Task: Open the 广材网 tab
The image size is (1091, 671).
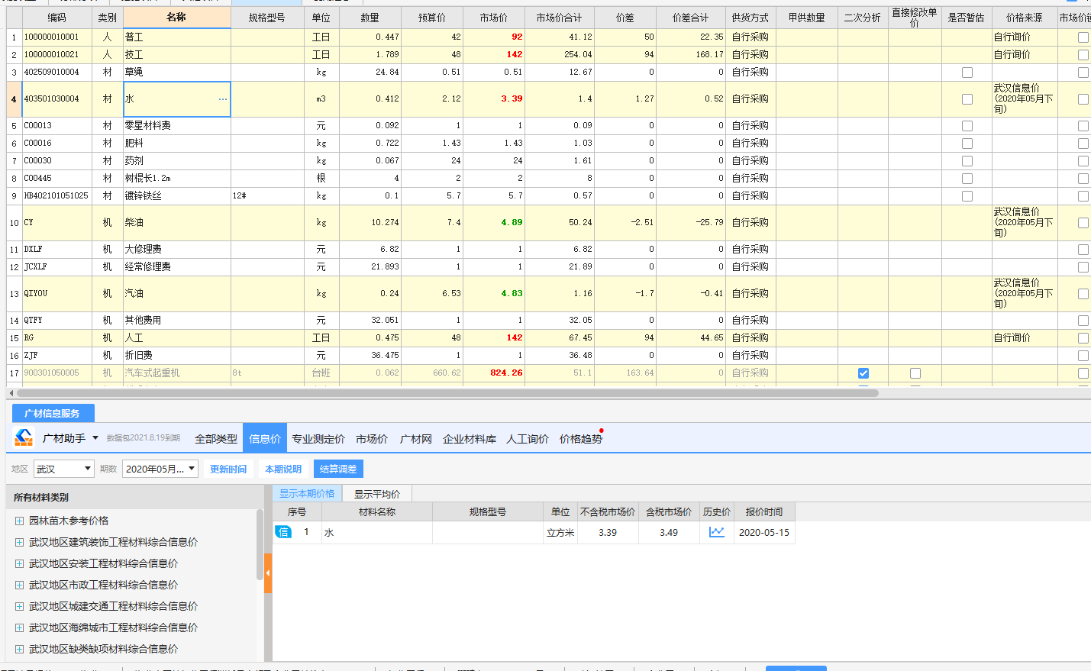Action: [416, 439]
